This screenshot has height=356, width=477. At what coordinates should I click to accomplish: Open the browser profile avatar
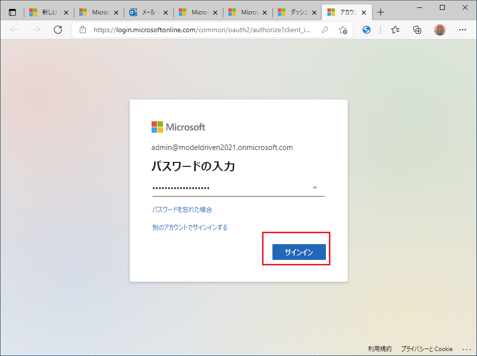439,30
